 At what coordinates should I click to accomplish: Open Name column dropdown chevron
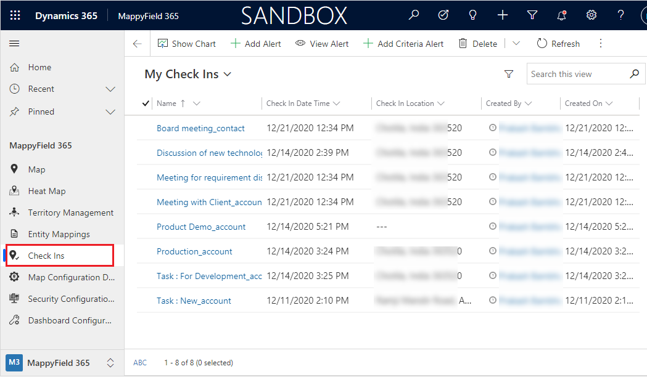point(196,103)
